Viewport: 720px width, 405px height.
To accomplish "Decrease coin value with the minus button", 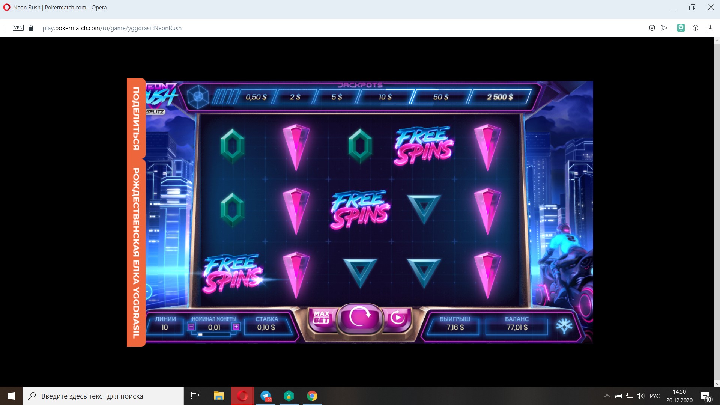I will (191, 327).
